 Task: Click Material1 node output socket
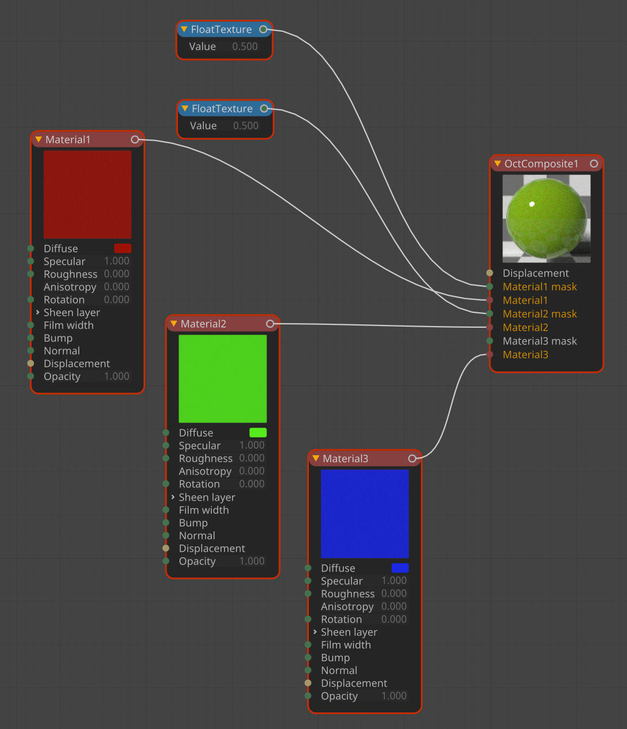(x=134, y=139)
